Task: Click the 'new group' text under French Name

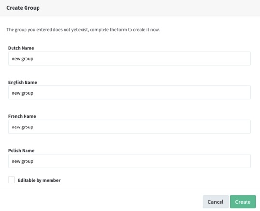Action: [x=23, y=127]
